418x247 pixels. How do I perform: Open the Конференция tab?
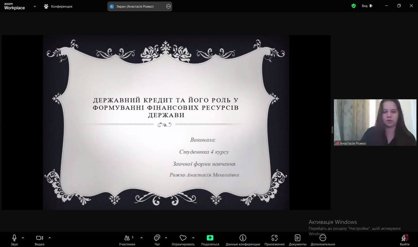tap(58, 6)
